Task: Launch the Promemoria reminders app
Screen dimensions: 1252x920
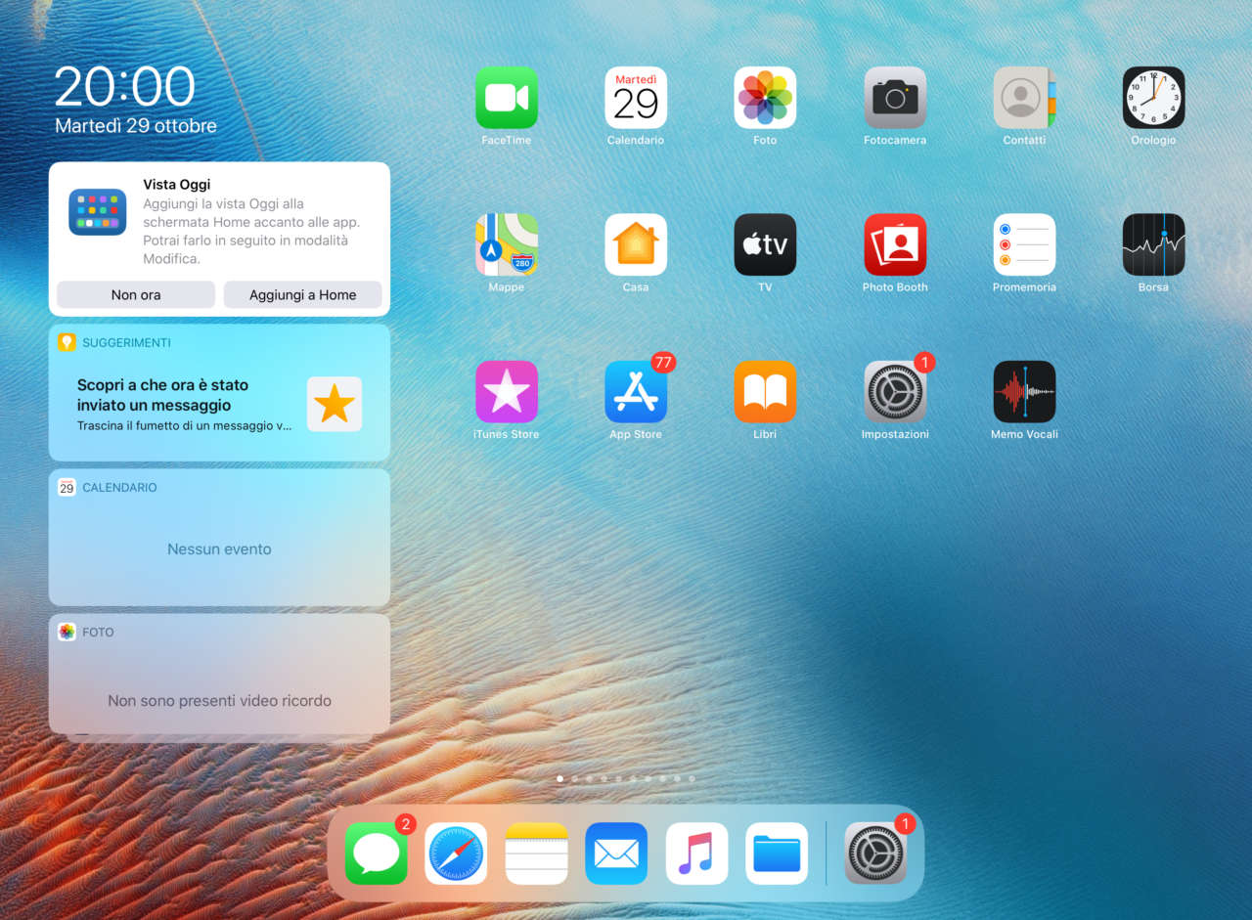Action: pyautogui.click(x=1024, y=244)
